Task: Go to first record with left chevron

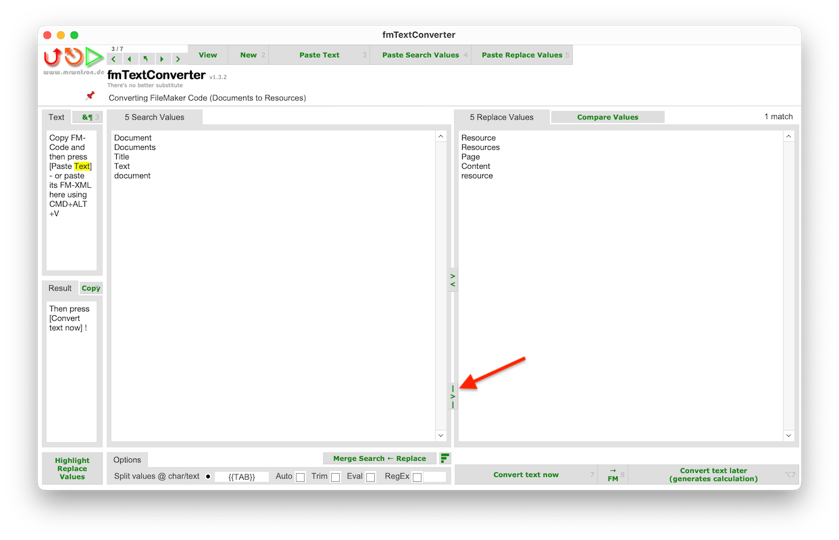Action: [113, 59]
